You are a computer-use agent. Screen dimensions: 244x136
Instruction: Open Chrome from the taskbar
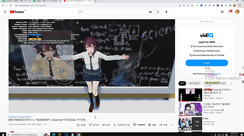79,134
